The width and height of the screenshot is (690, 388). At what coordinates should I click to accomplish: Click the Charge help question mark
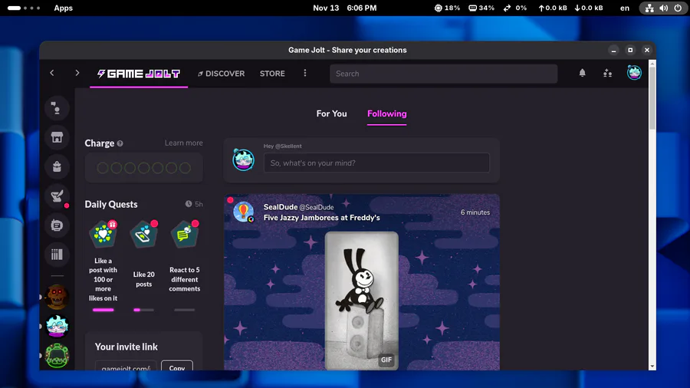coord(120,143)
